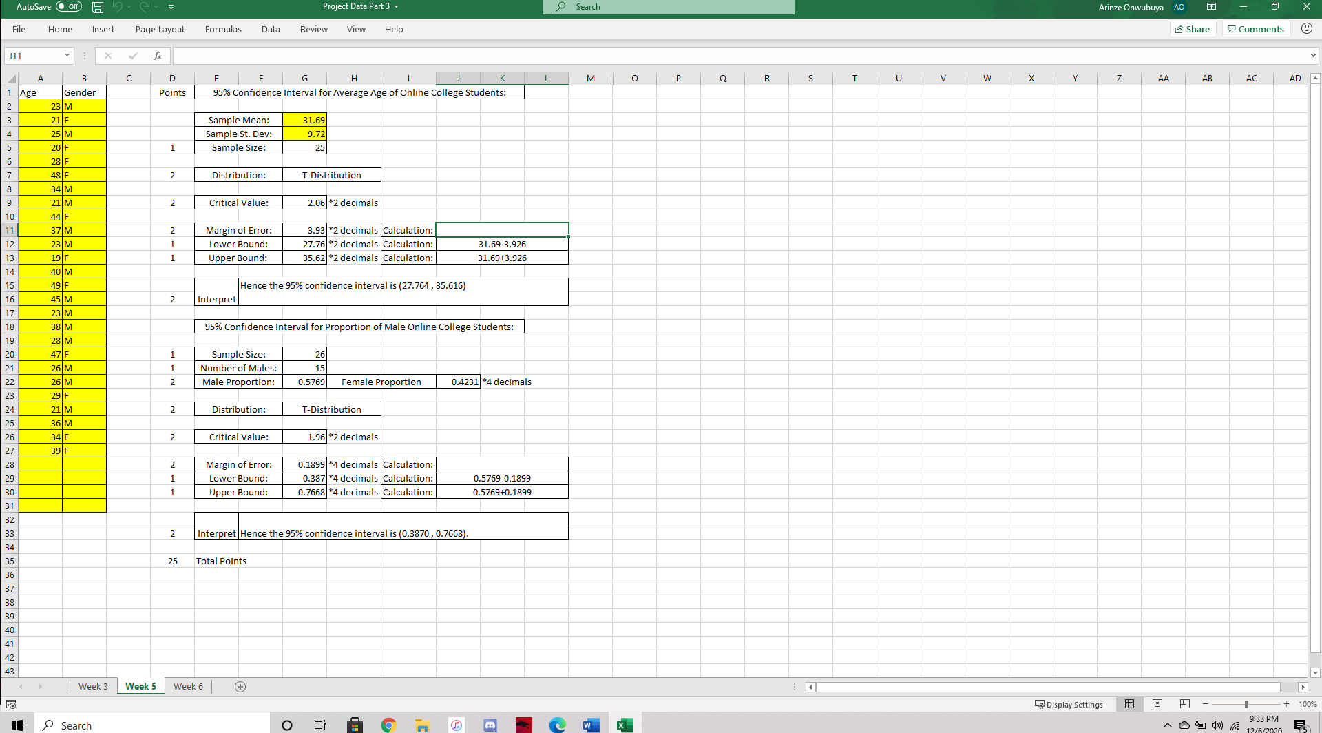
Task: Toggle the AutoSave switch
Action: 69,7
